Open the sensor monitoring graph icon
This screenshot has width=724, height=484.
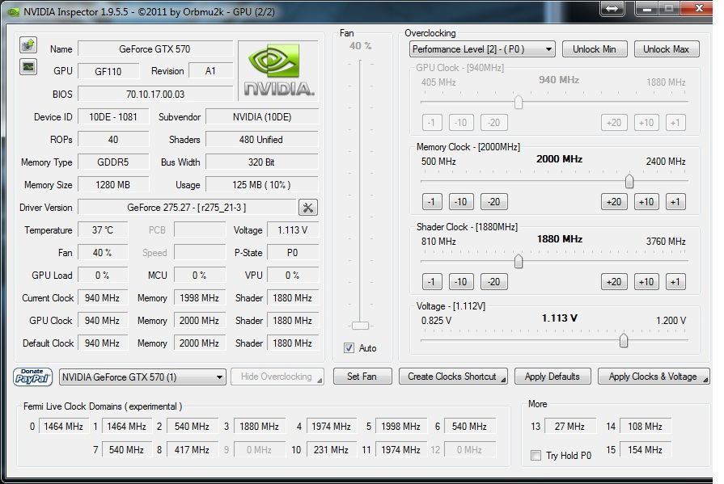[x=28, y=67]
